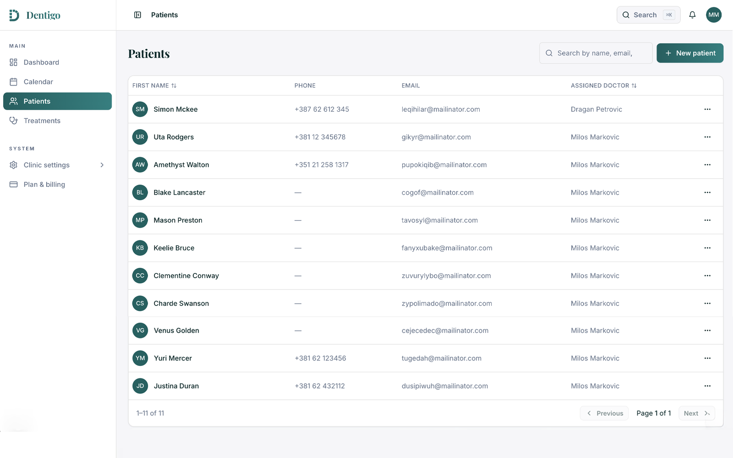Click the UR avatar for Uta Rodgers
733x458 pixels.
(140, 137)
